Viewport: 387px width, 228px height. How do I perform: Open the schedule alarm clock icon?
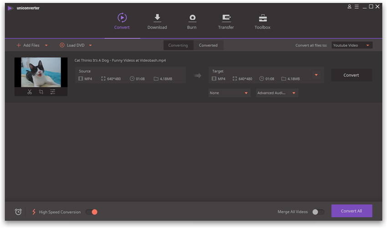point(18,212)
